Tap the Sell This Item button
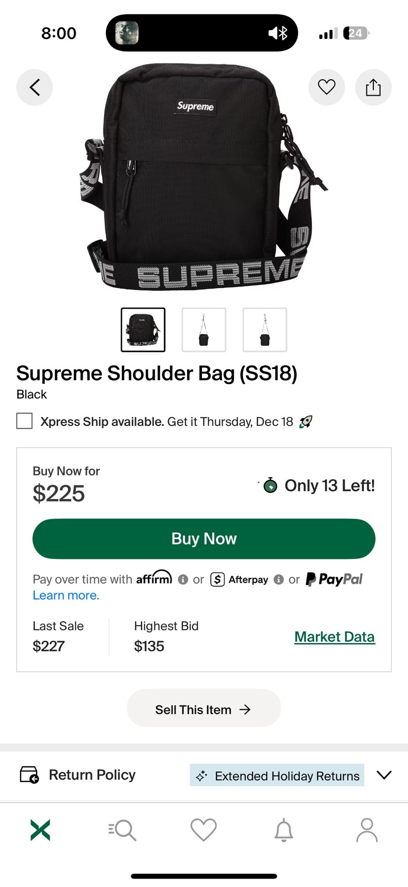Image resolution: width=408 pixels, height=887 pixels. click(x=204, y=709)
